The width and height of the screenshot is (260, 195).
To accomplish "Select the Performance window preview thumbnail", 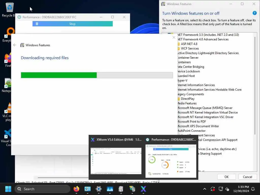I will (171, 161).
